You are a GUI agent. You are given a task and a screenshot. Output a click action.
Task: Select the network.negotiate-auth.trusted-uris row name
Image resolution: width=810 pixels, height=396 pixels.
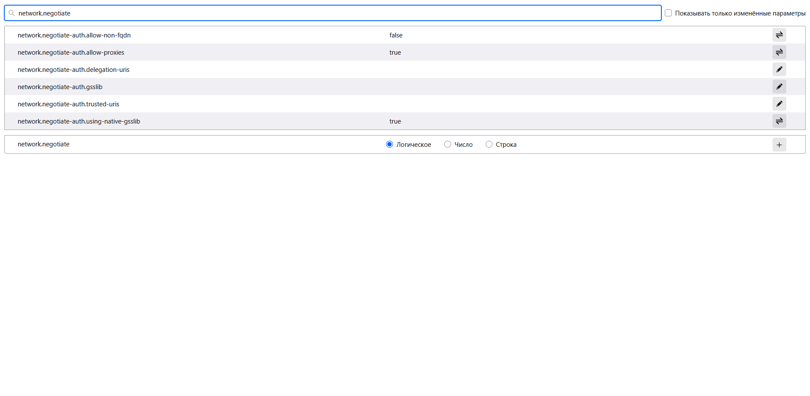[x=69, y=104]
